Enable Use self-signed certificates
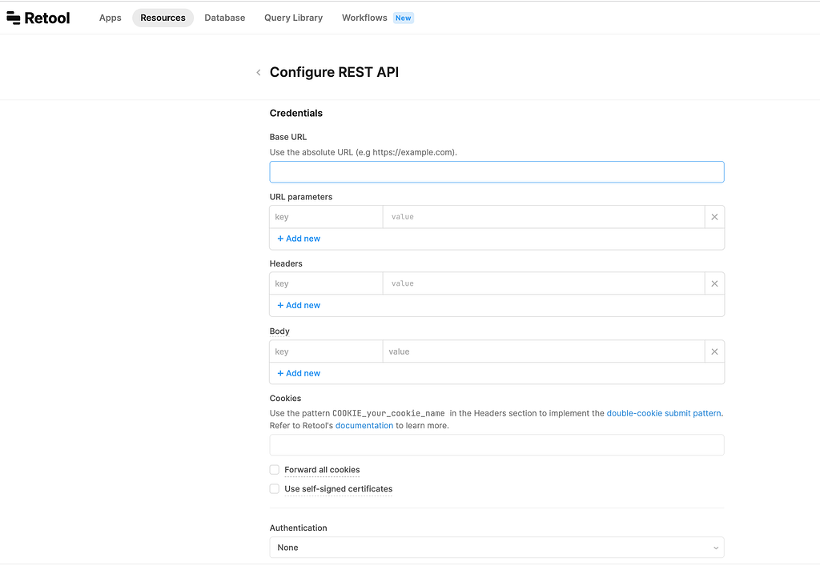This screenshot has height=578, width=820. pos(274,488)
